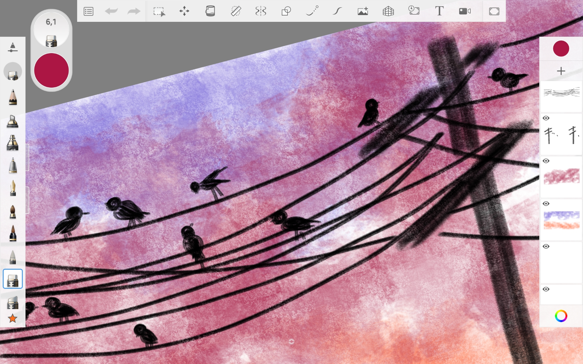Open the main menu list icon
583x364 pixels.
(x=88, y=12)
